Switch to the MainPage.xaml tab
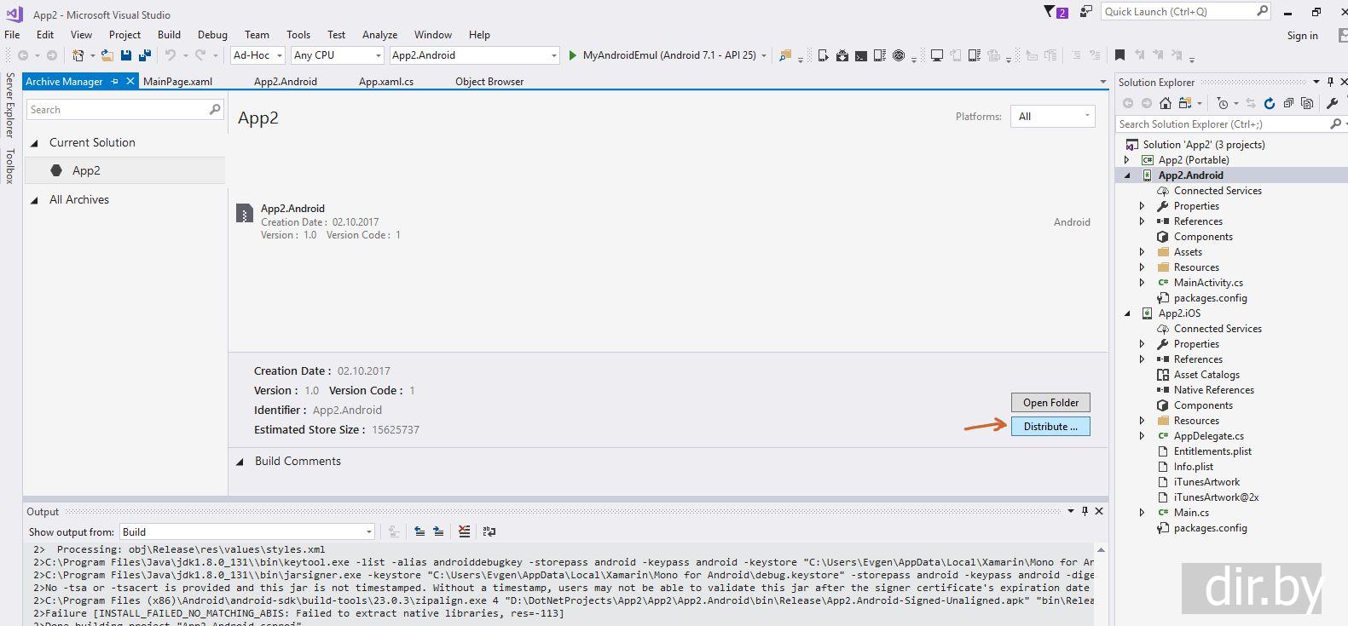 coord(177,82)
